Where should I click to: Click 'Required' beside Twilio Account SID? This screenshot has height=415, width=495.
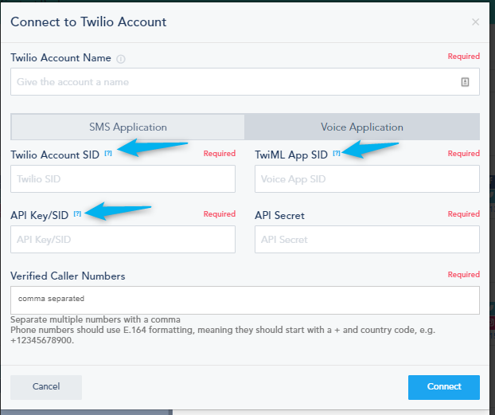220,153
